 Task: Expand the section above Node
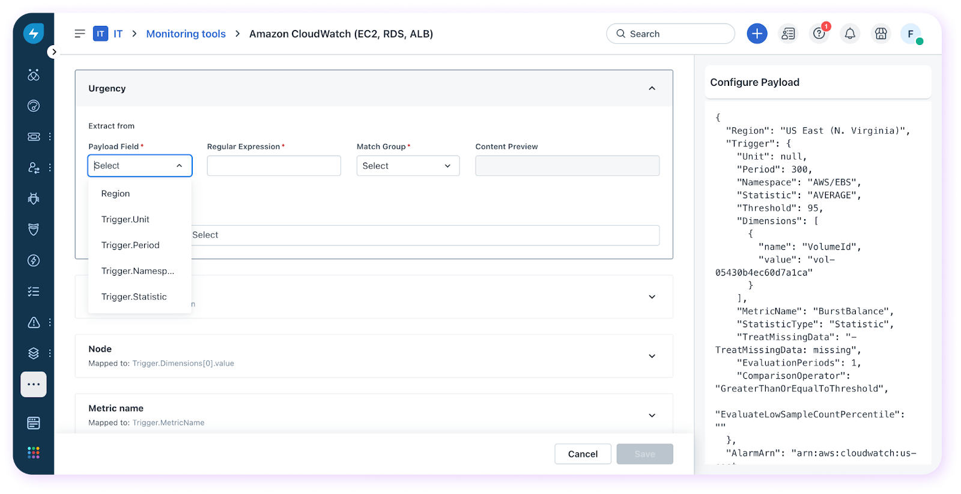(x=652, y=297)
